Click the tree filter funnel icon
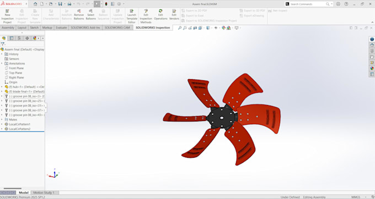Viewport: 375px width, 199px height. [x=3, y=44]
